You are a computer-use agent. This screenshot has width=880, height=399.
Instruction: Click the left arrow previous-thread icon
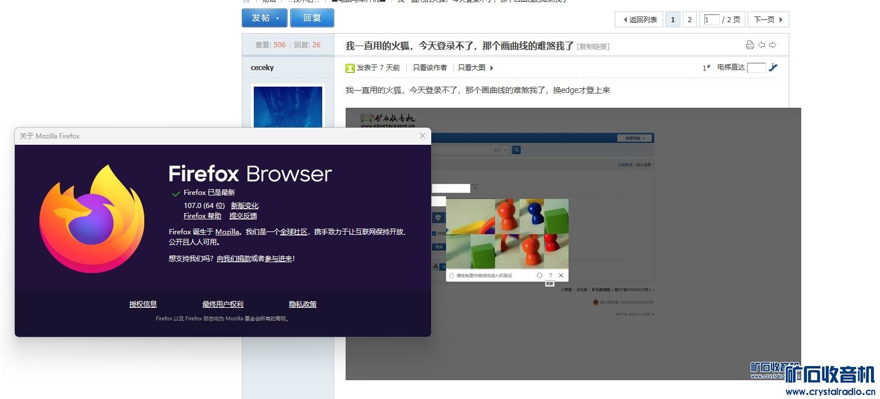761,45
